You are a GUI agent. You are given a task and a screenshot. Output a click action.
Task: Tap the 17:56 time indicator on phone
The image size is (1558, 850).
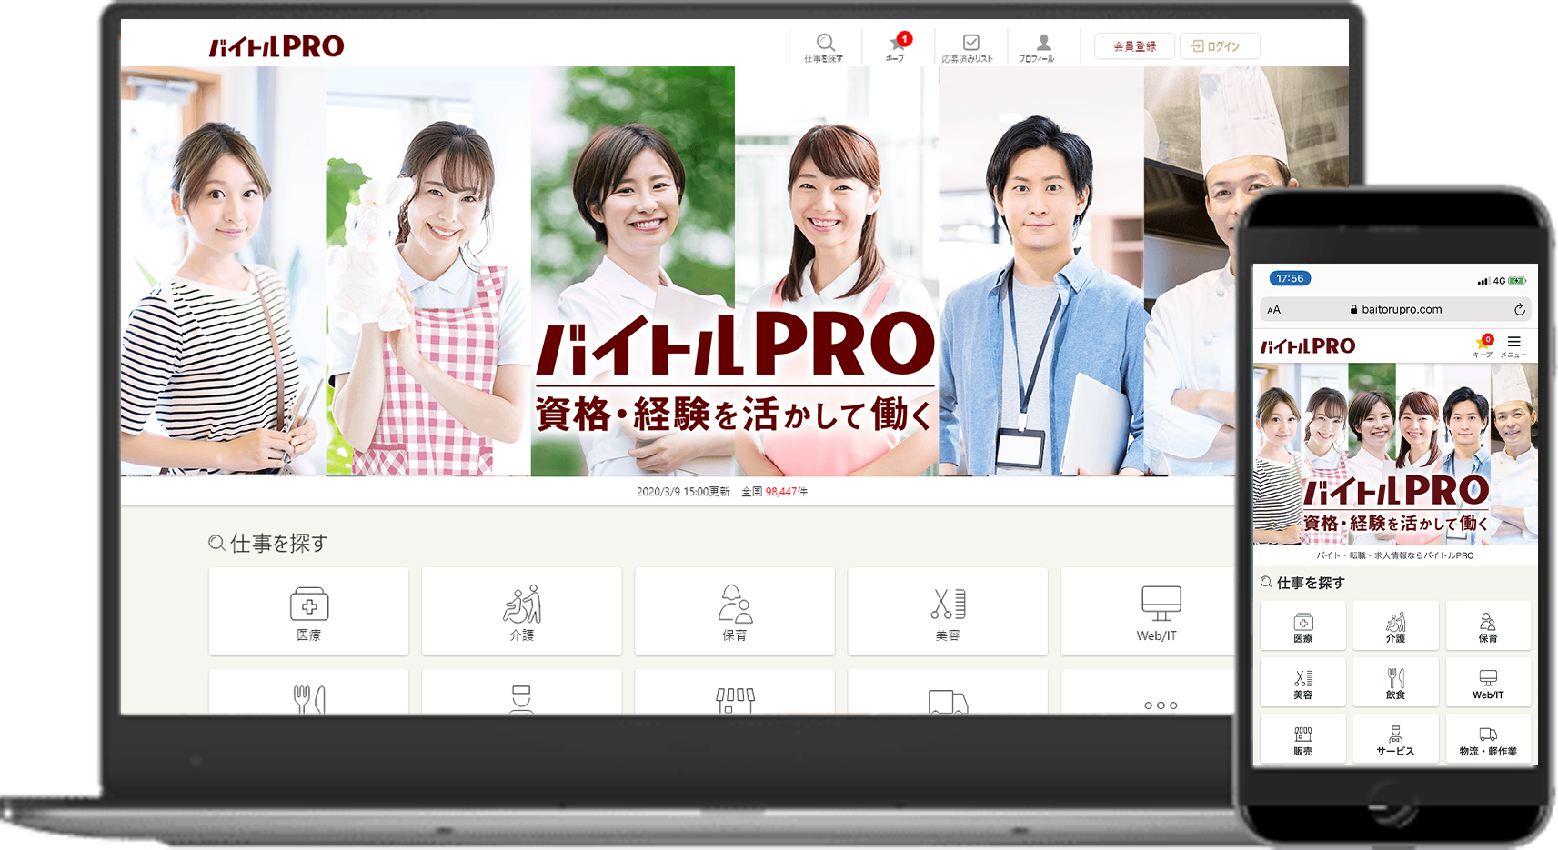(x=1290, y=278)
